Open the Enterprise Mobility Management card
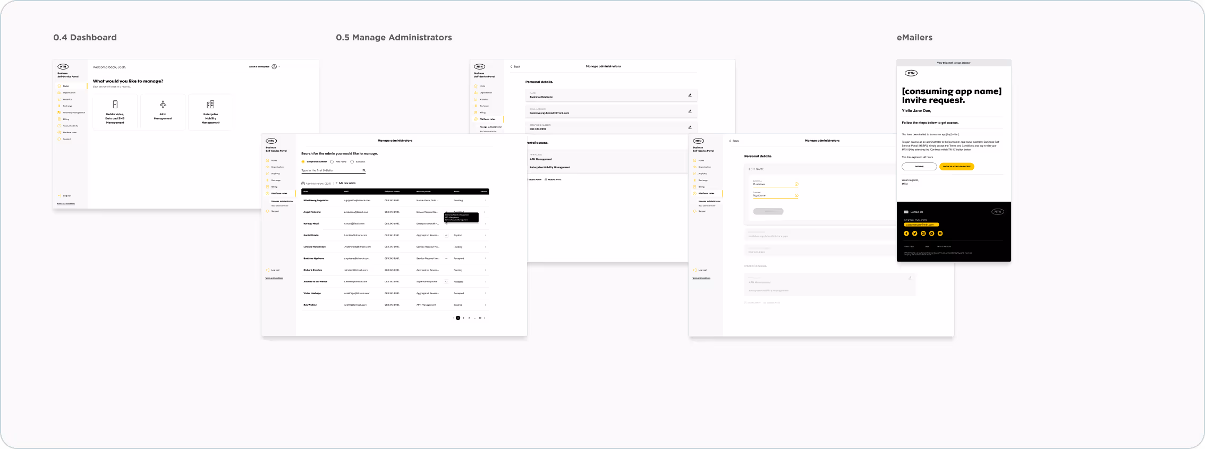 tap(210, 112)
